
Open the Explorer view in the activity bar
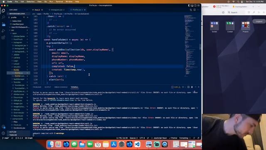tap(3, 10)
